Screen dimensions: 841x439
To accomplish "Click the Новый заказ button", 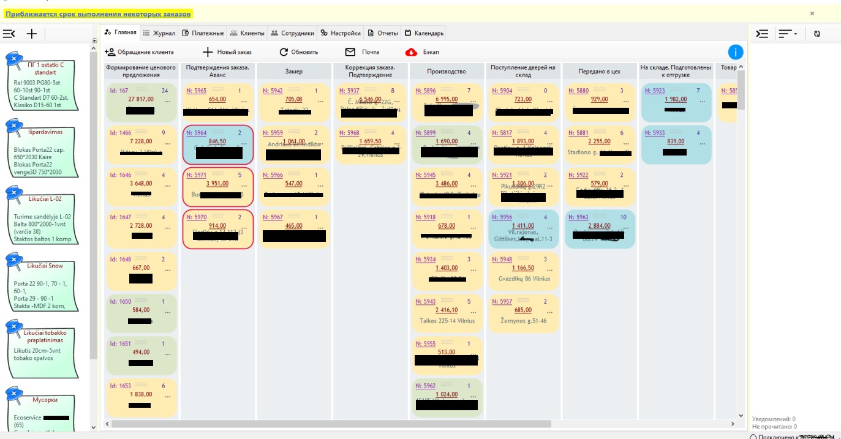I will [x=227, y=52].
